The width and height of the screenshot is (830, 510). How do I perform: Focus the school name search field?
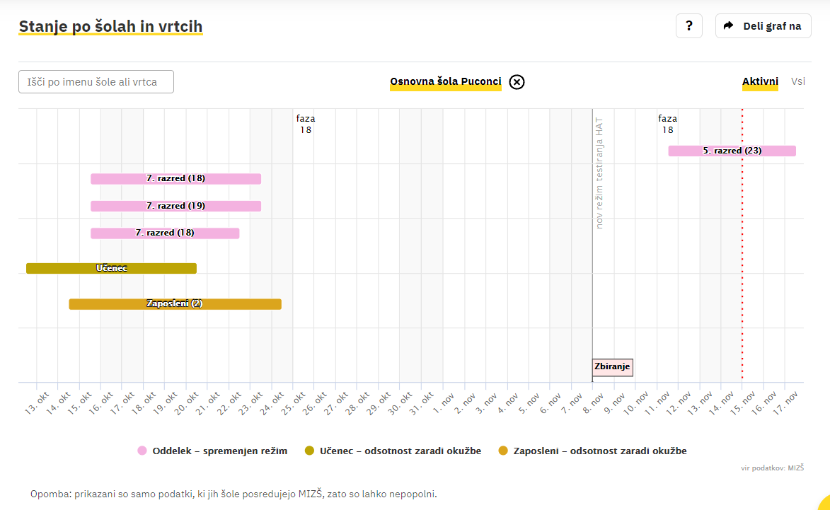[96, 82]
